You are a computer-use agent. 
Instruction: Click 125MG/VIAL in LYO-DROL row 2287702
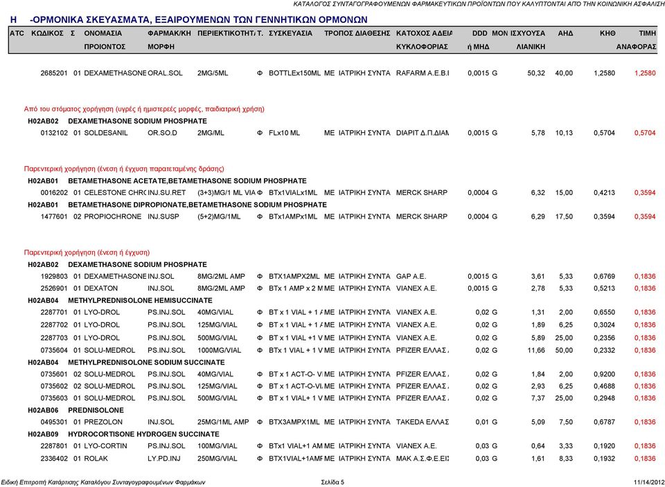point(217,325)
